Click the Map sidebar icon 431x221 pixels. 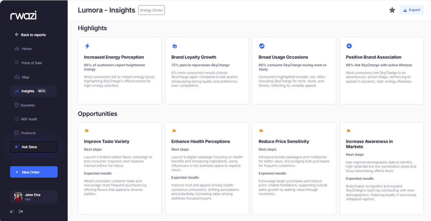(17, 77)
